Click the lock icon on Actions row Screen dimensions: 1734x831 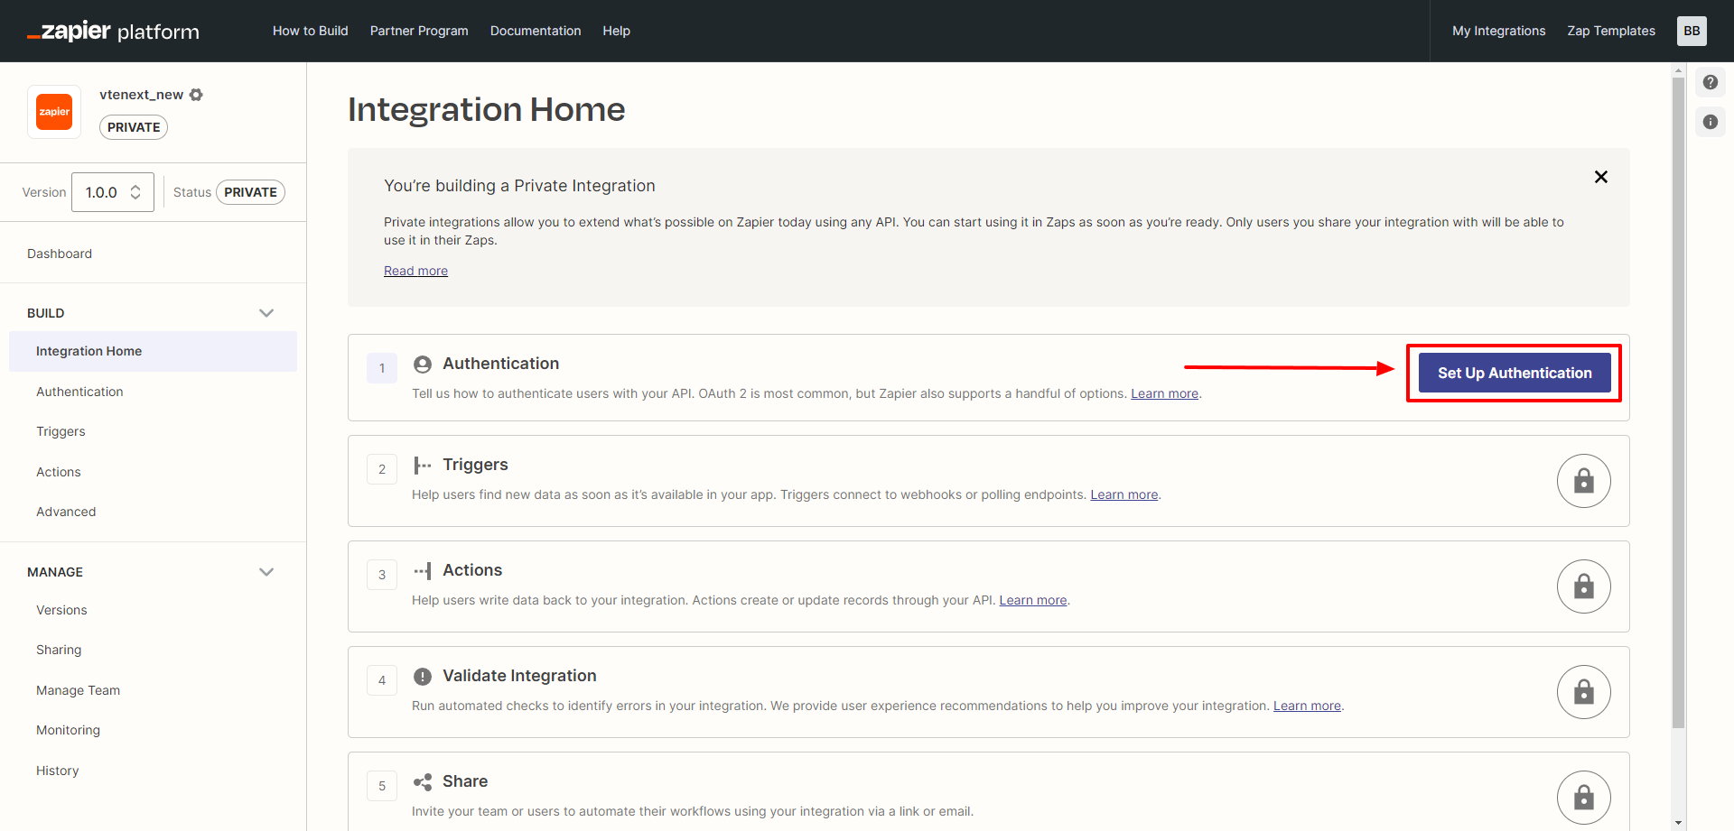click(1584, 586)
